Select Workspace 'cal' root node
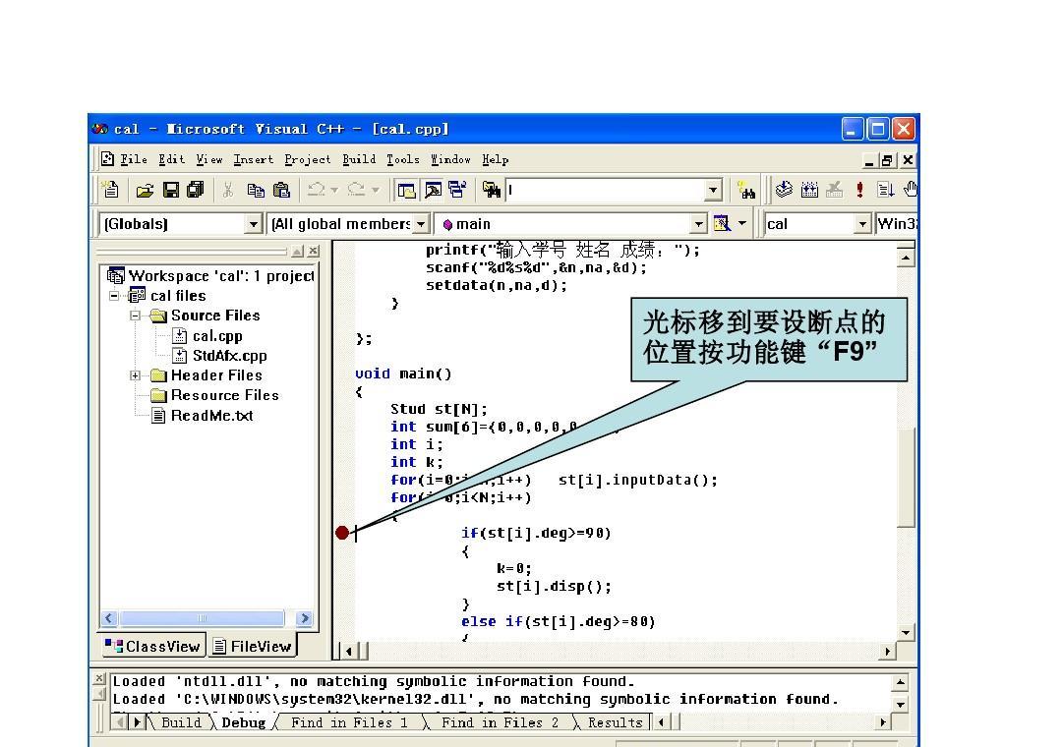 (x=210, y=275)
